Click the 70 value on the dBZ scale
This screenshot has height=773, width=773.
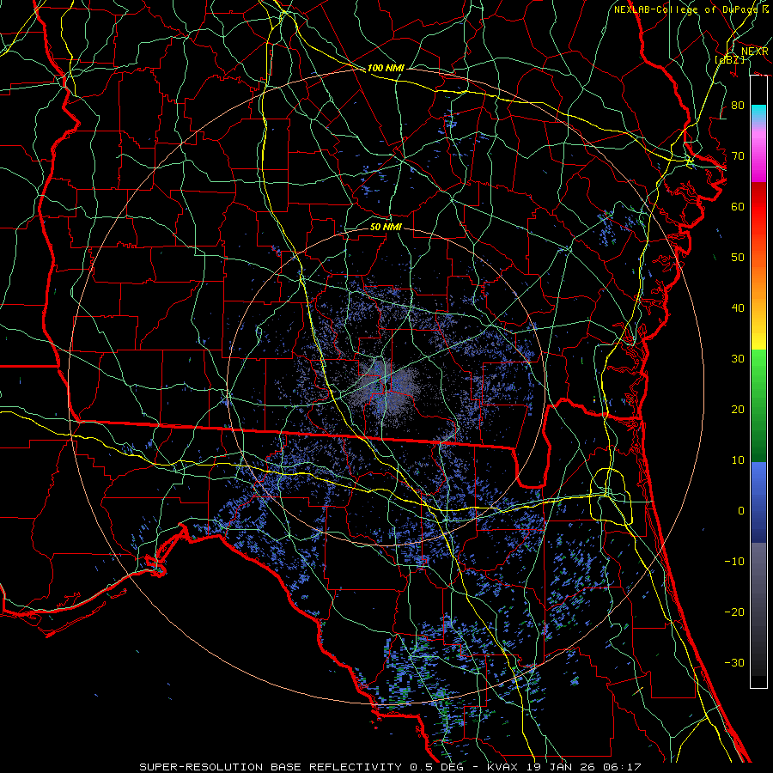[x=738, y=155]
